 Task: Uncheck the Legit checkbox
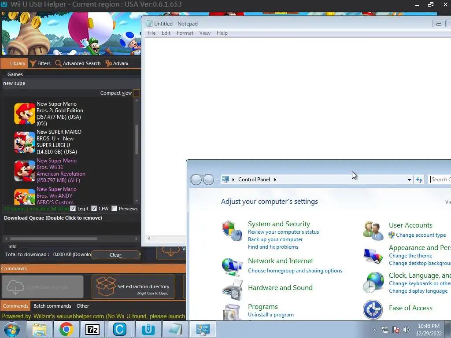73,208
